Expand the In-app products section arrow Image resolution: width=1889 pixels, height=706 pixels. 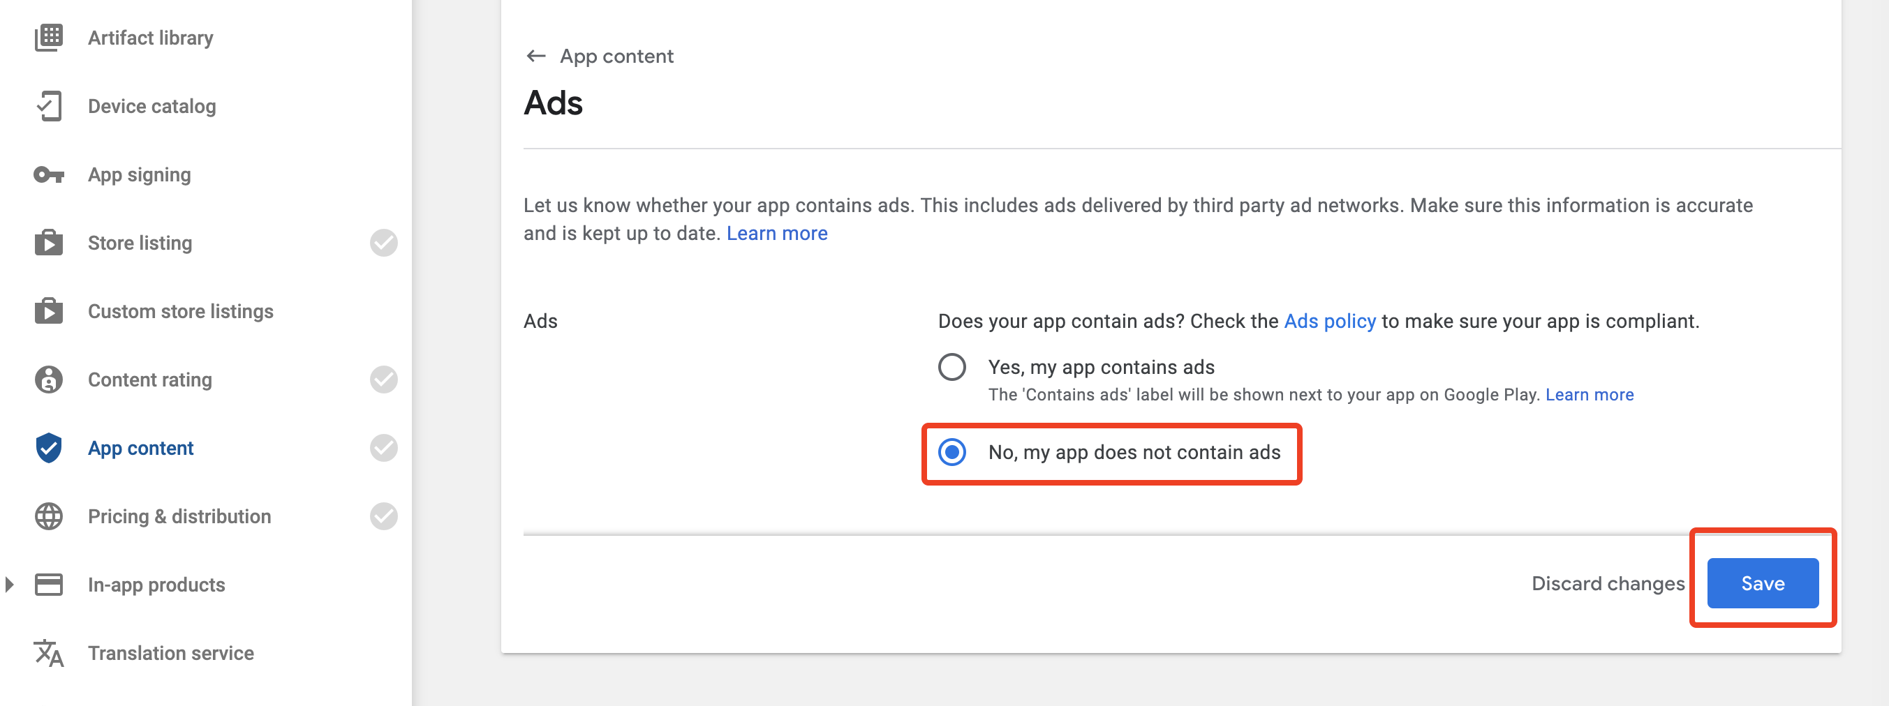tap(10, 585)
